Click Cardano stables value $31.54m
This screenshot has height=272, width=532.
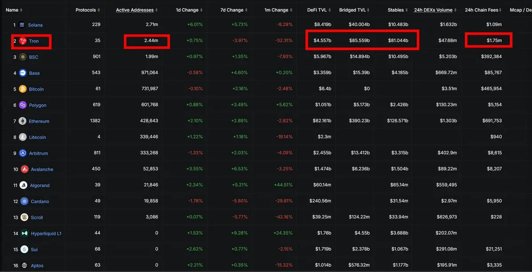399,201
